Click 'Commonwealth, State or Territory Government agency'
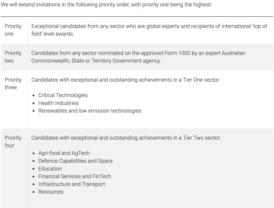 click(96, 61)
